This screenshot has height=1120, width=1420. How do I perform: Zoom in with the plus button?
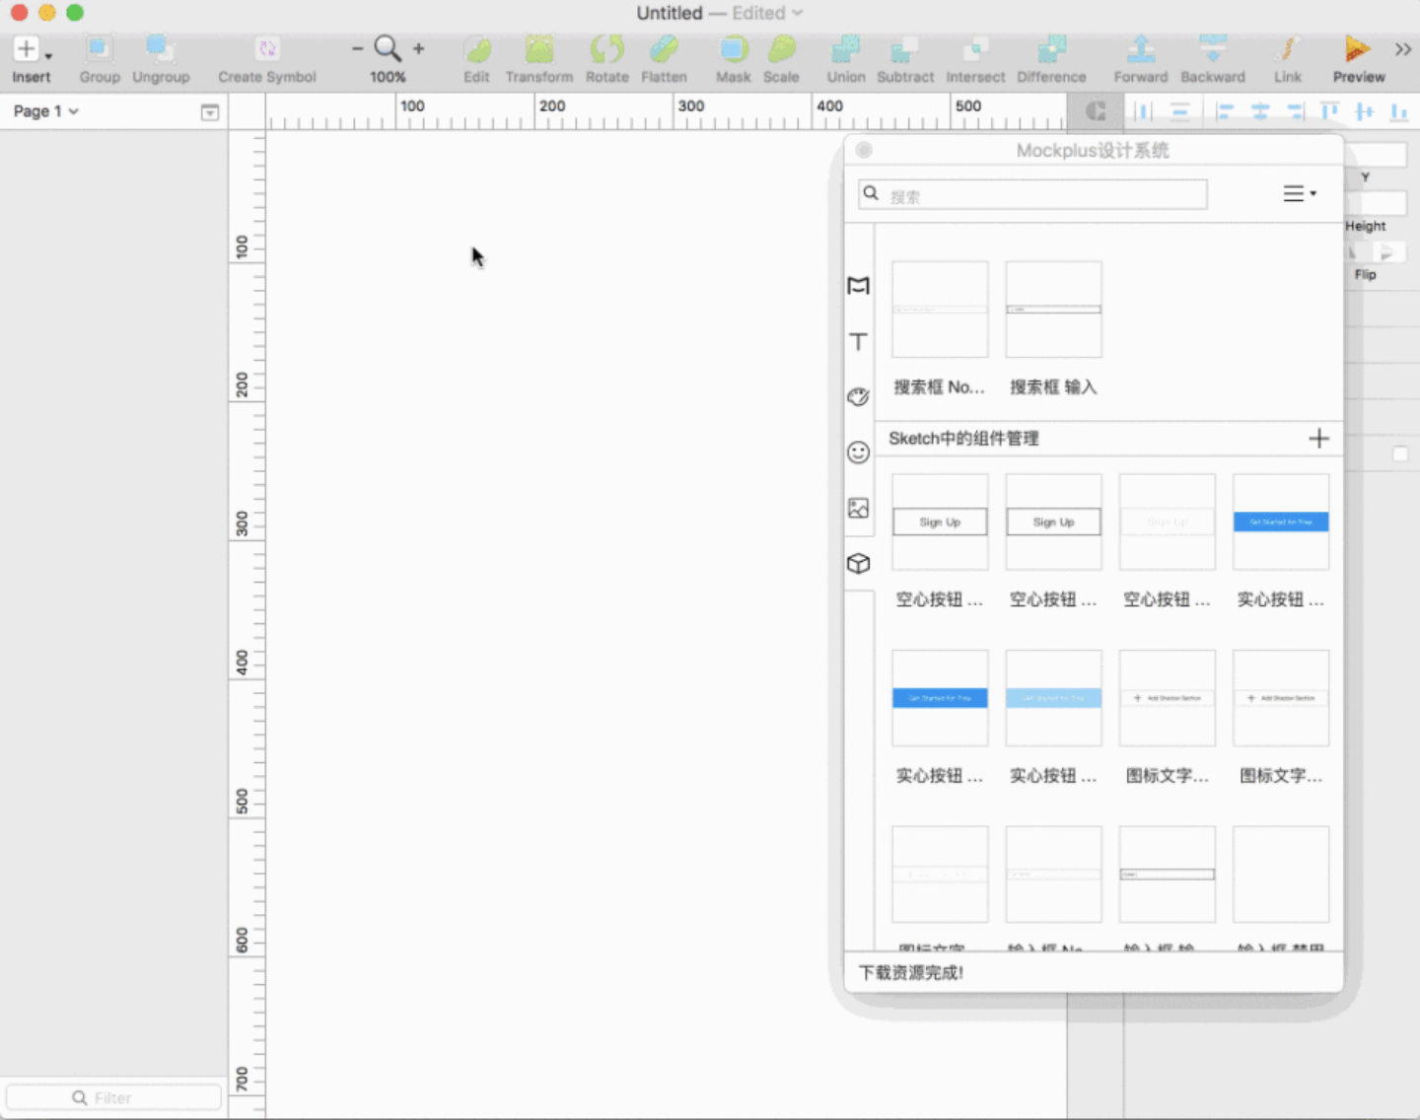click(x=419, y=48)
